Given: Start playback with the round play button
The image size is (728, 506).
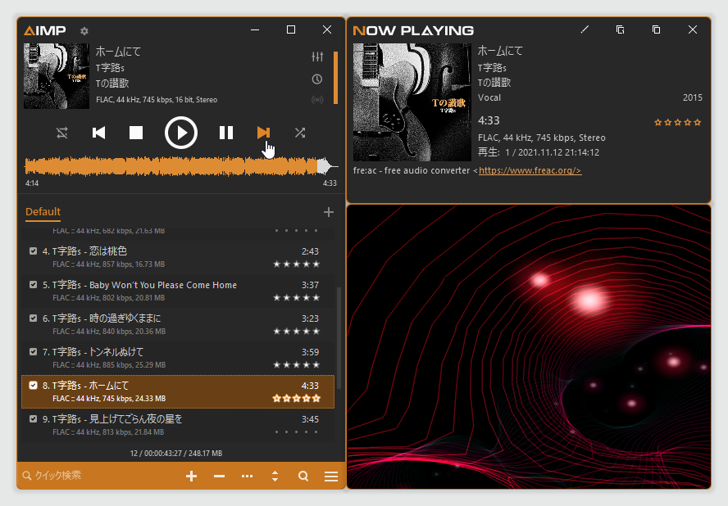Looking at the screenshot, I should click(x=181, y=133).
